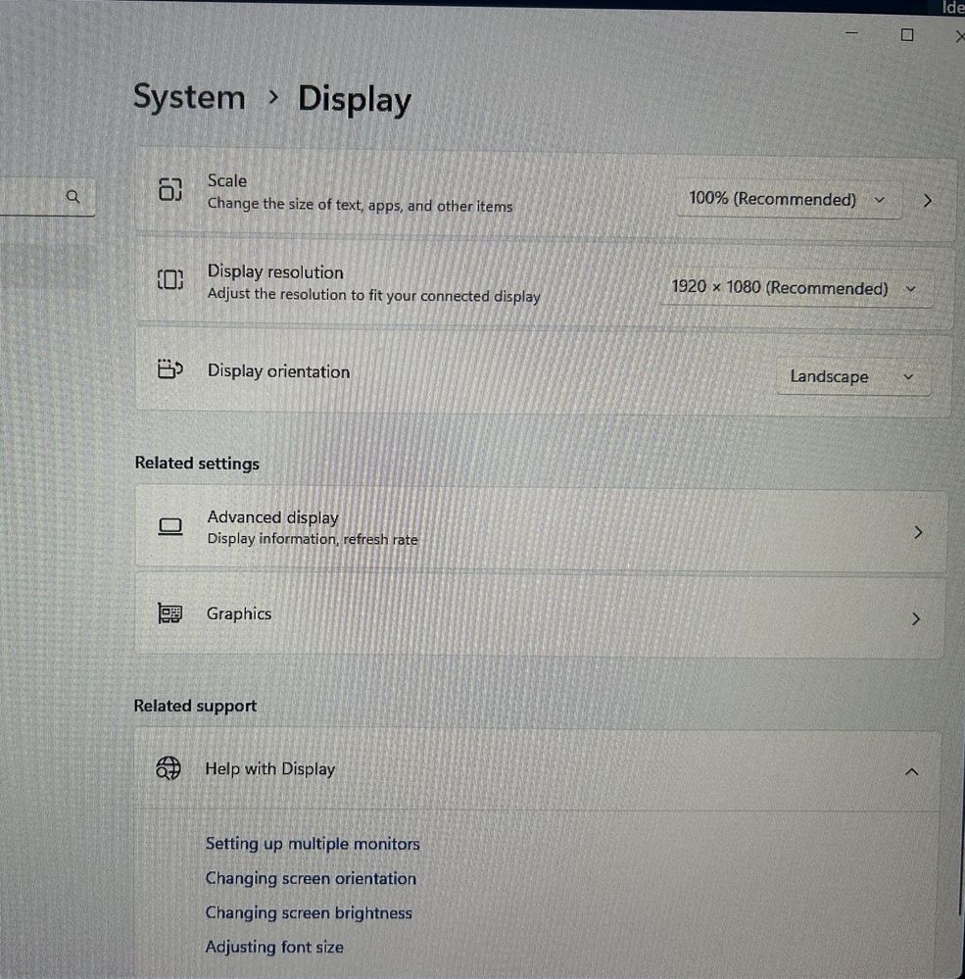Open Graphics settings using its right chevron

(915, 618)
